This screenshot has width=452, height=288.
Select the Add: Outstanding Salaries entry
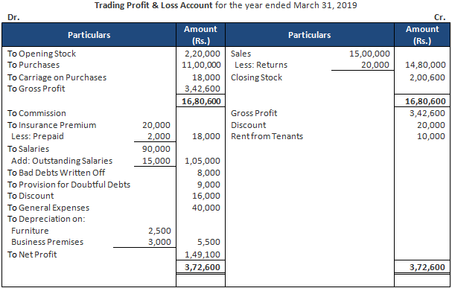[62, 161]
